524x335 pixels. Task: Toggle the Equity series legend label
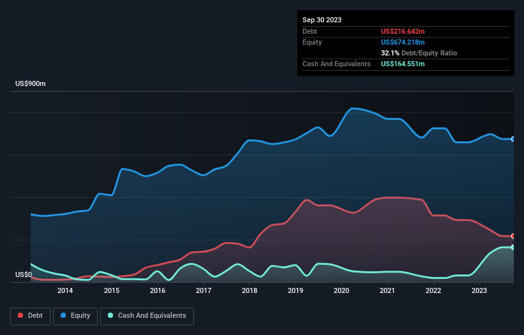(80, 316)
